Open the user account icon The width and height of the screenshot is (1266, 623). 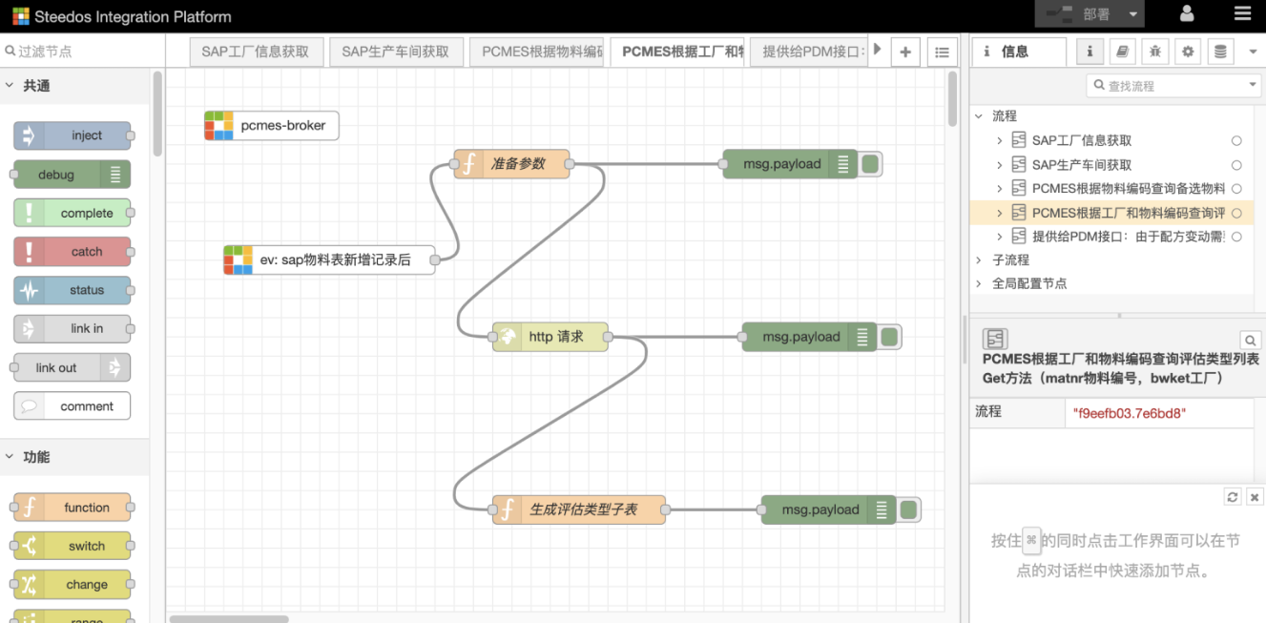pyautogui.click(x=1187, y=14)
